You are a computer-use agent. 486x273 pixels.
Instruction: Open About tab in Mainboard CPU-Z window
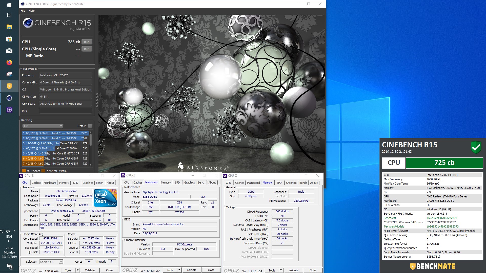tap(212, 183)
